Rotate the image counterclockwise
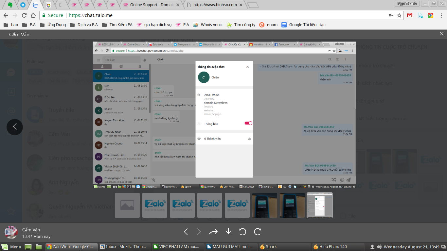This screenshot has height=251, width=447. pos(242,232)
